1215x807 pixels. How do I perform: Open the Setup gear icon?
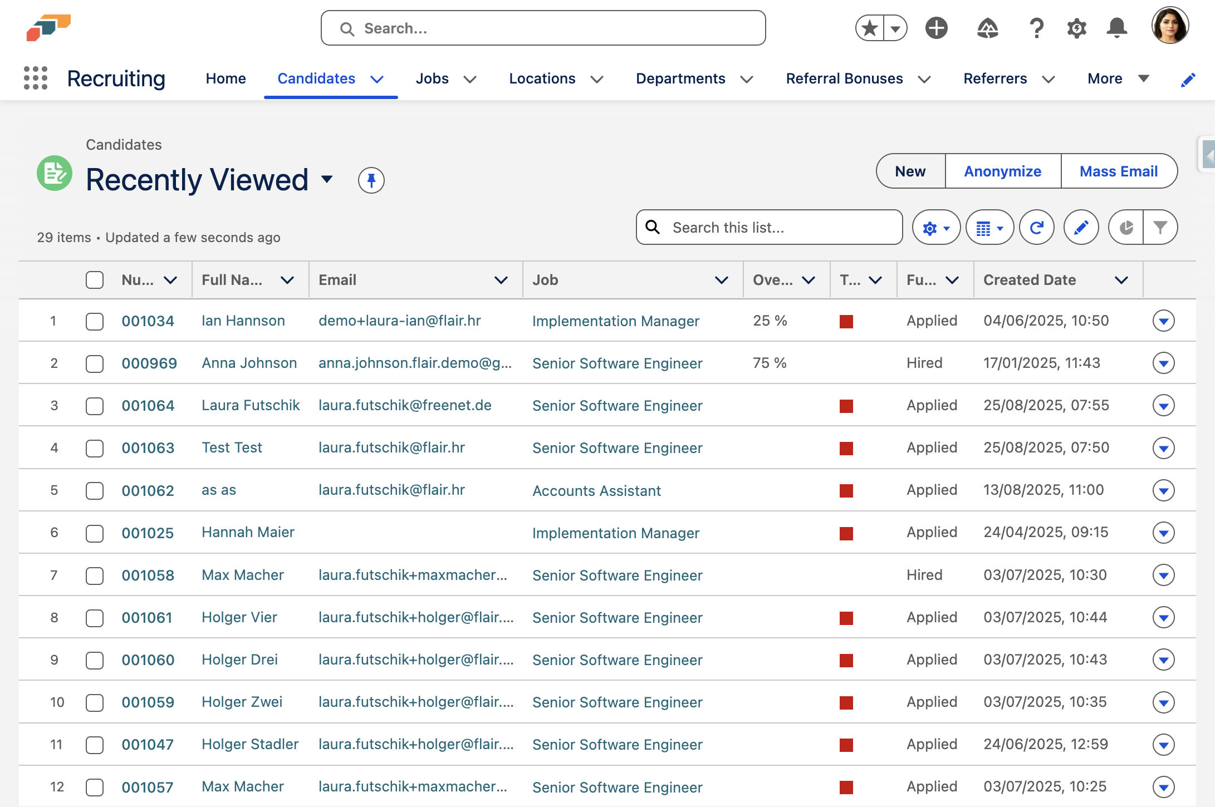pos(1076,28)
